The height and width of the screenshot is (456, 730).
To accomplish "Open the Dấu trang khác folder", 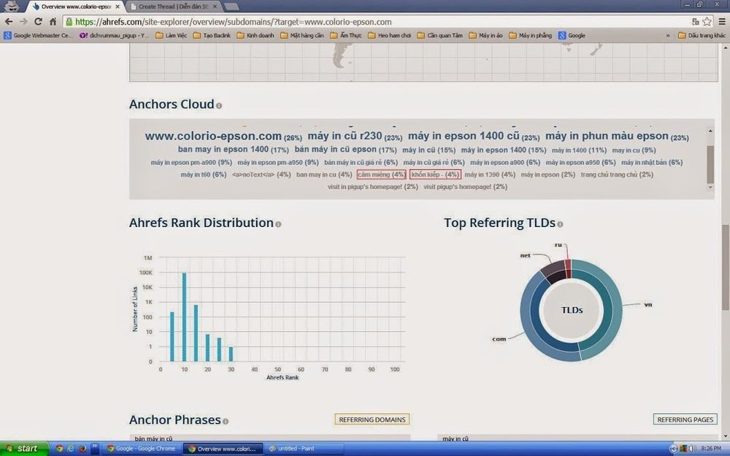I will (x=702, y=35).
